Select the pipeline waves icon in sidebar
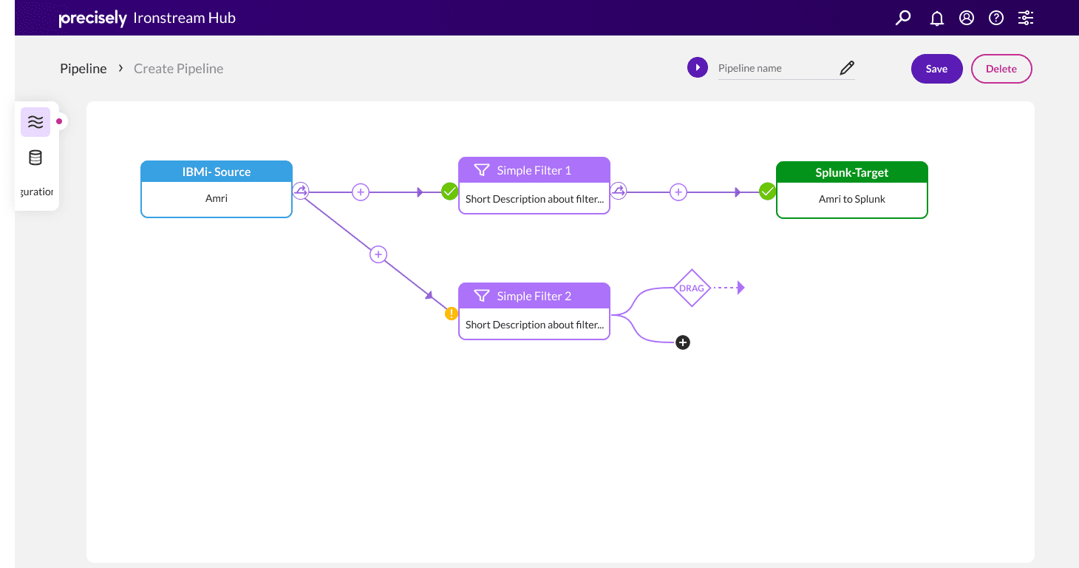1079x568 pixels. click(35, 122)
